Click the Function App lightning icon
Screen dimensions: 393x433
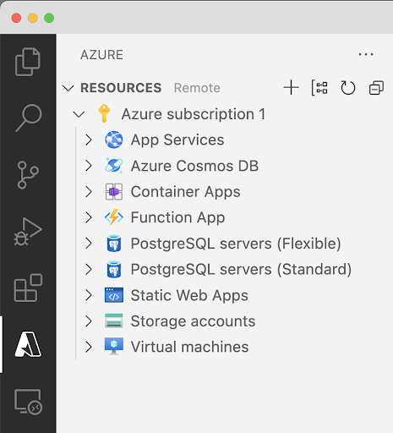pyautogui.click(x=114, y=217)
